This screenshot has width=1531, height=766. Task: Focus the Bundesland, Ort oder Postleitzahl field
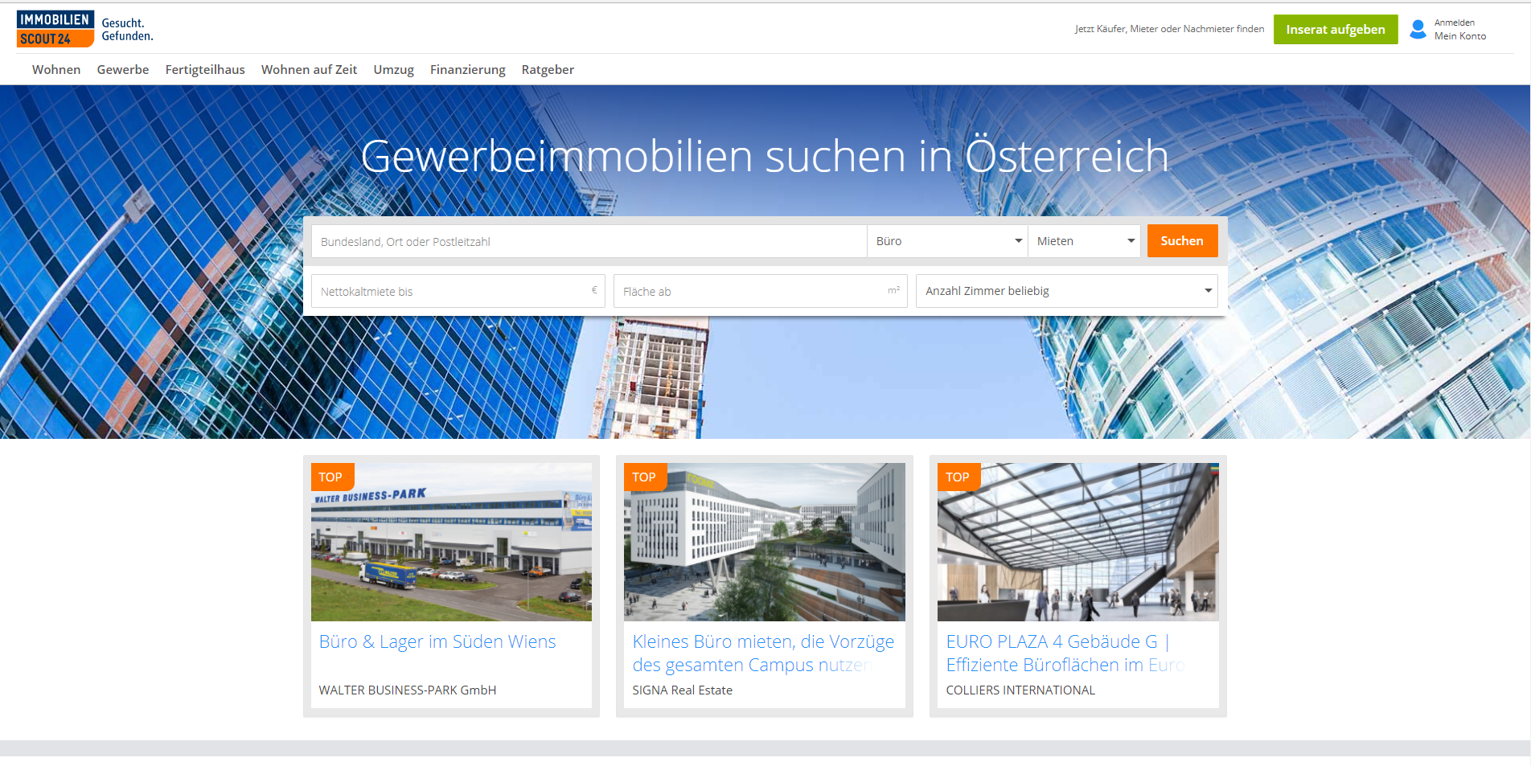(589, 241)
